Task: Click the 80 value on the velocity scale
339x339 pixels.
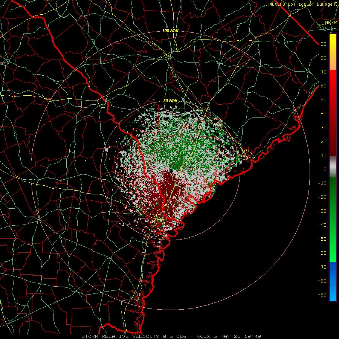Action: (x=324, y=58)
